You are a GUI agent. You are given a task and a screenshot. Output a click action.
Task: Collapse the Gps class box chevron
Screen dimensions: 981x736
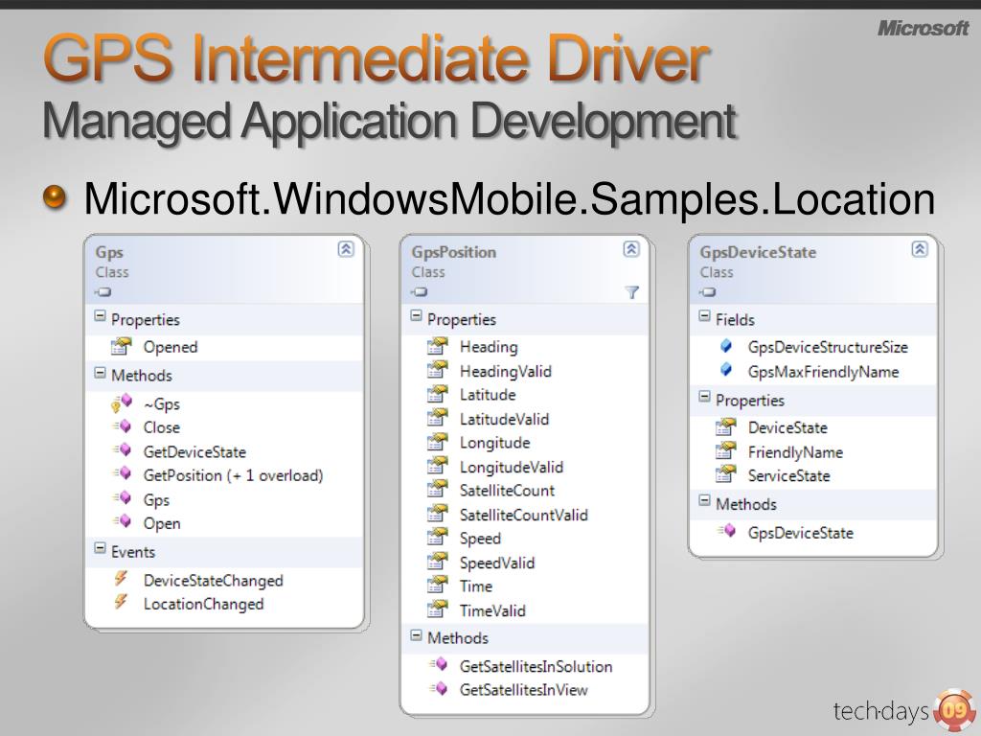(x=346, y=249)
